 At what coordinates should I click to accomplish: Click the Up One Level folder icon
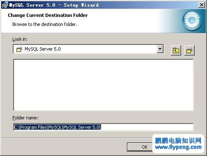point(176,50)
